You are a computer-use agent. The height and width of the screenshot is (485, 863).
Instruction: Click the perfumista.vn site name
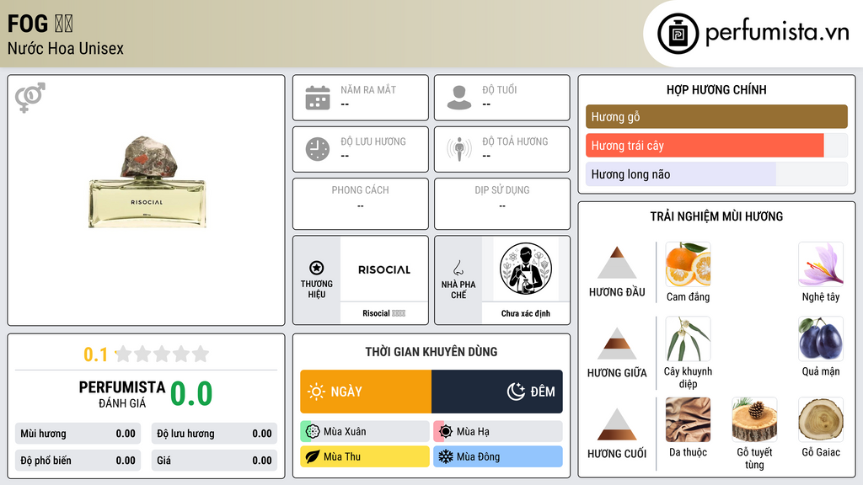777,33
